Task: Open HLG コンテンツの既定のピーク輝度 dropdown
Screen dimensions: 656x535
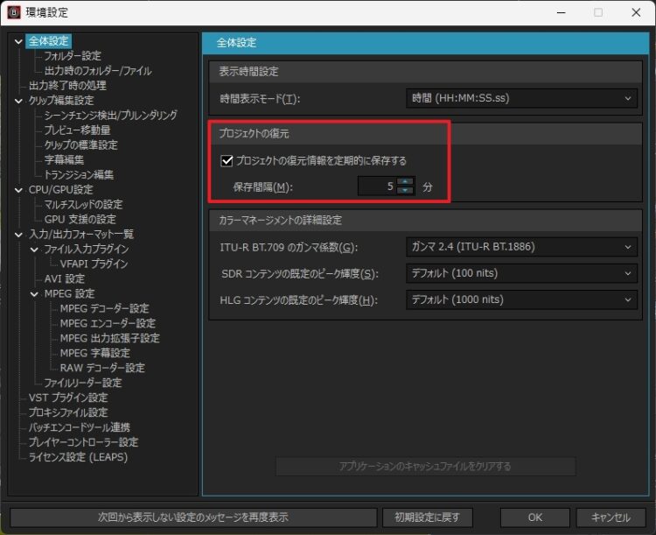Action: (x=521, y=300)
